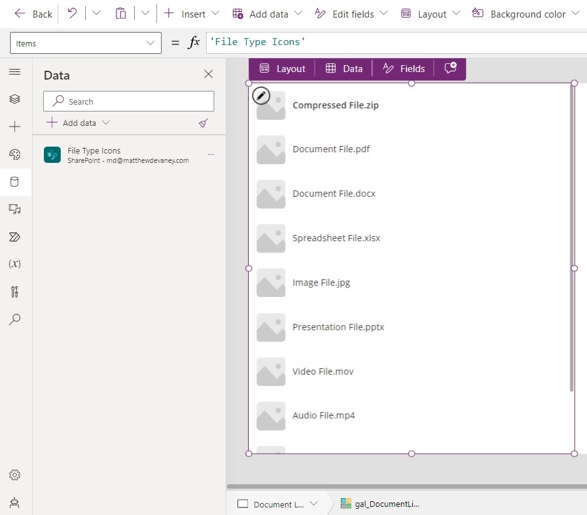Open the Advanced tools icon
The height and width of the screenshot is (515, 587).
(x=14, y=291)
